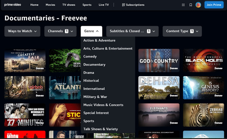This screenshot has width=227, height=139.
Task: Click the Join Prime button
Action: point(214,5)
